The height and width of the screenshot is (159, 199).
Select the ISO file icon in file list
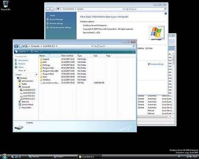pyautogui.click(x=41, y=83)
